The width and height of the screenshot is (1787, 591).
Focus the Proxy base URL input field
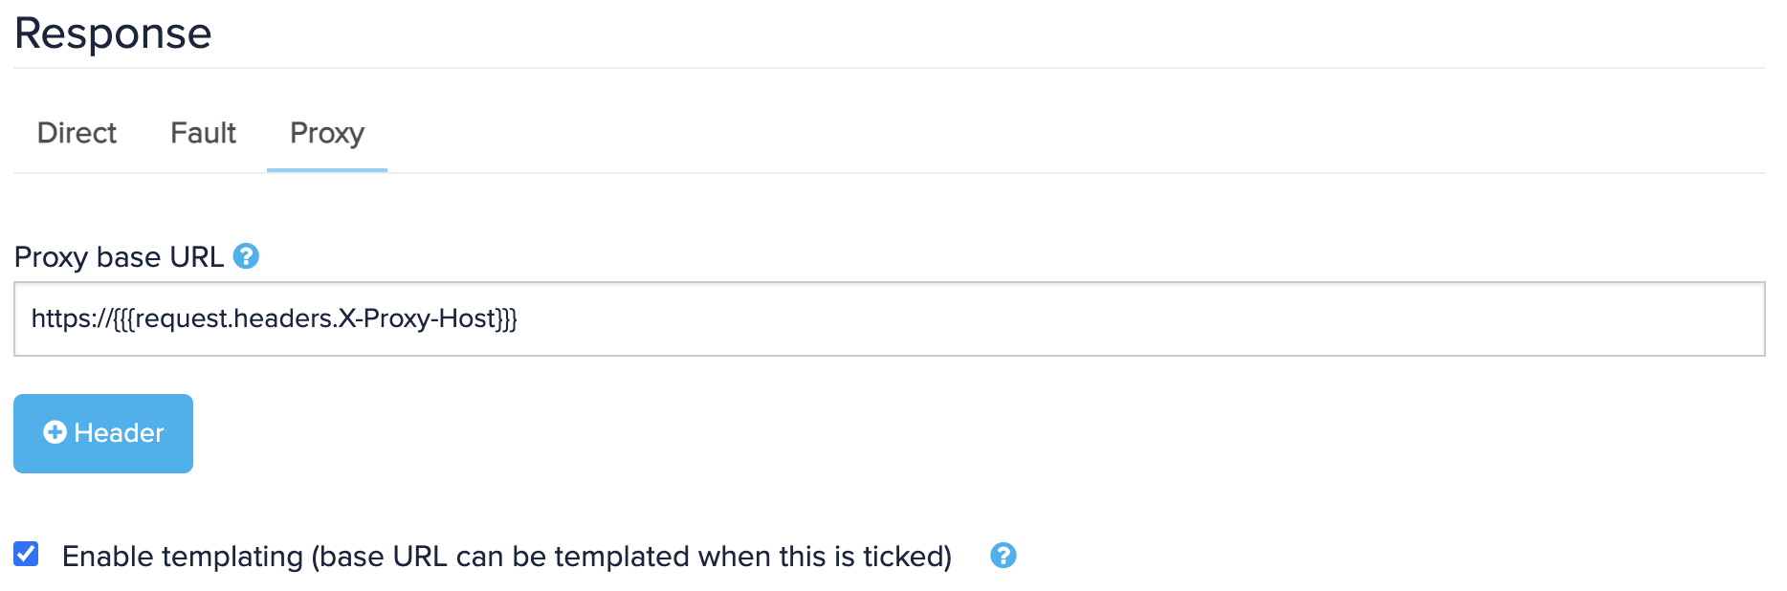(x=889, y=318)
